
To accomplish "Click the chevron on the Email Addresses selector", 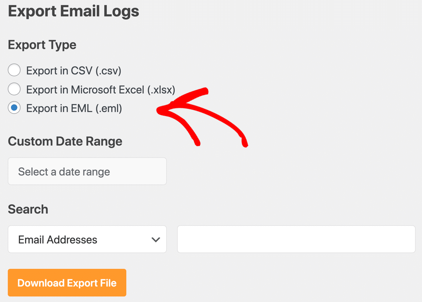I will pos(156,239).
